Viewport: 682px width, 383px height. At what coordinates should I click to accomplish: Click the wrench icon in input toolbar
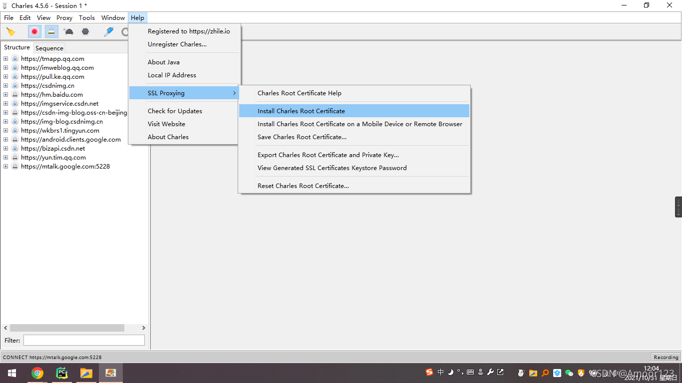[490, 372]
